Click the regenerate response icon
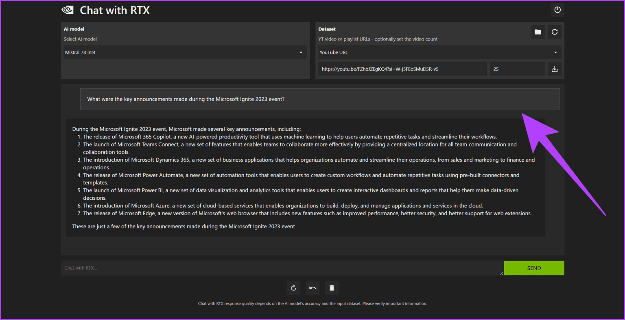 pos(293,288)
